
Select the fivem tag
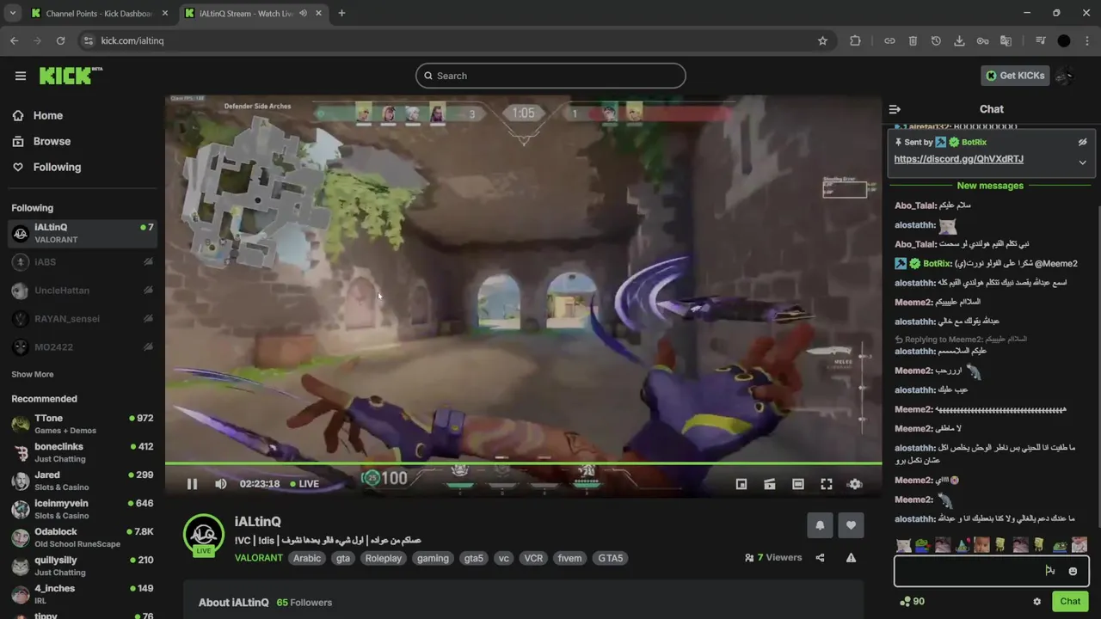click(569, 558)
